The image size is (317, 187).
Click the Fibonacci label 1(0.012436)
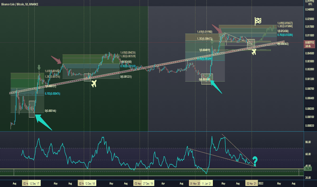pyautogui.click(x=283, y=31)
